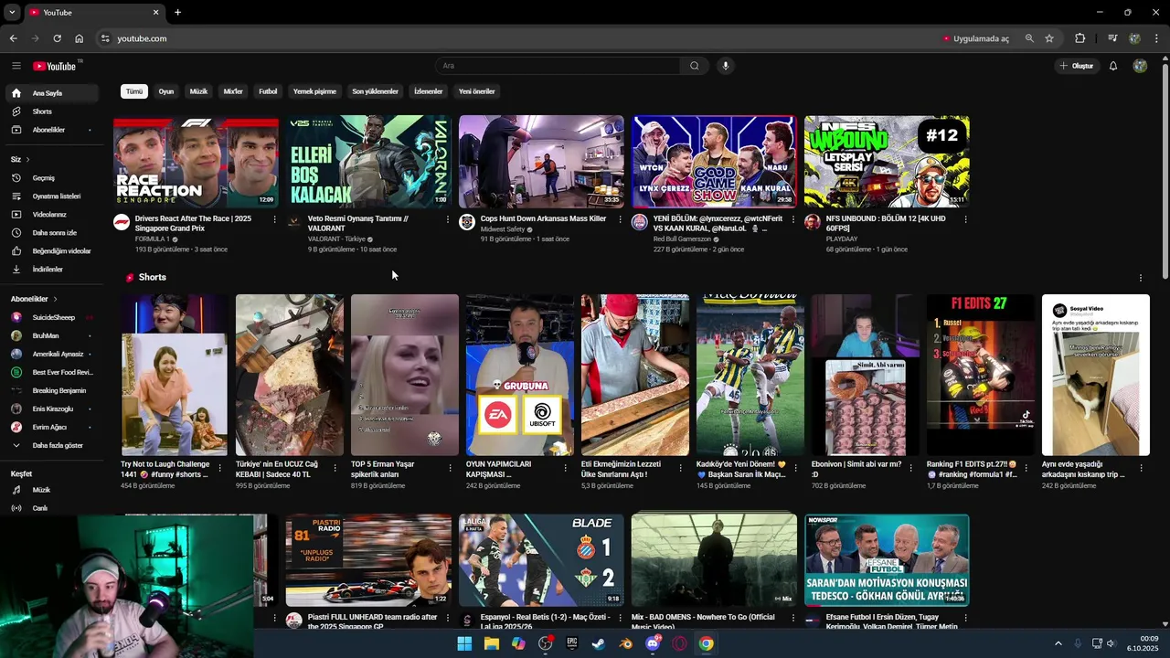This screenshot has width=1170, height=658.
Task: Open Best Ever Food Review subscription
Action: point(52,372)
